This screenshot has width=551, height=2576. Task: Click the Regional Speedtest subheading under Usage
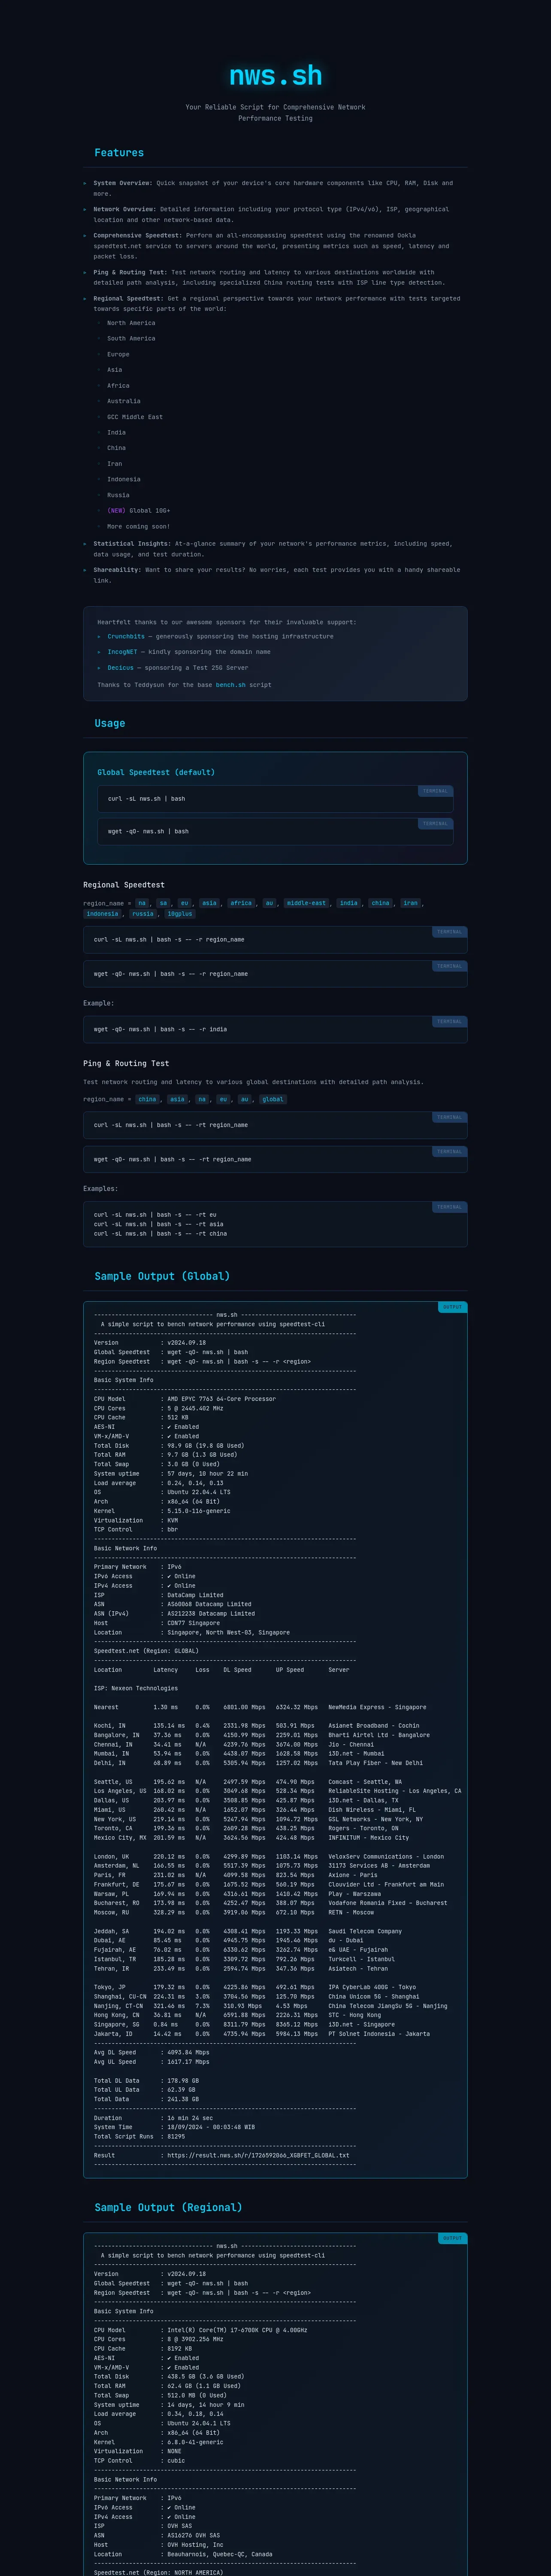(x=124, y=885)
